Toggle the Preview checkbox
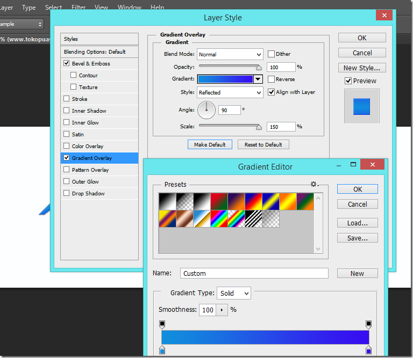The height and width of the screenshot is (358, 413). (348, 81)
